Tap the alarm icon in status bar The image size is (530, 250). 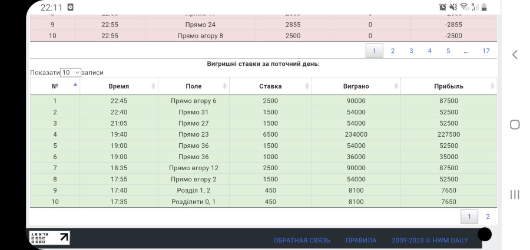tap(443, 6)
